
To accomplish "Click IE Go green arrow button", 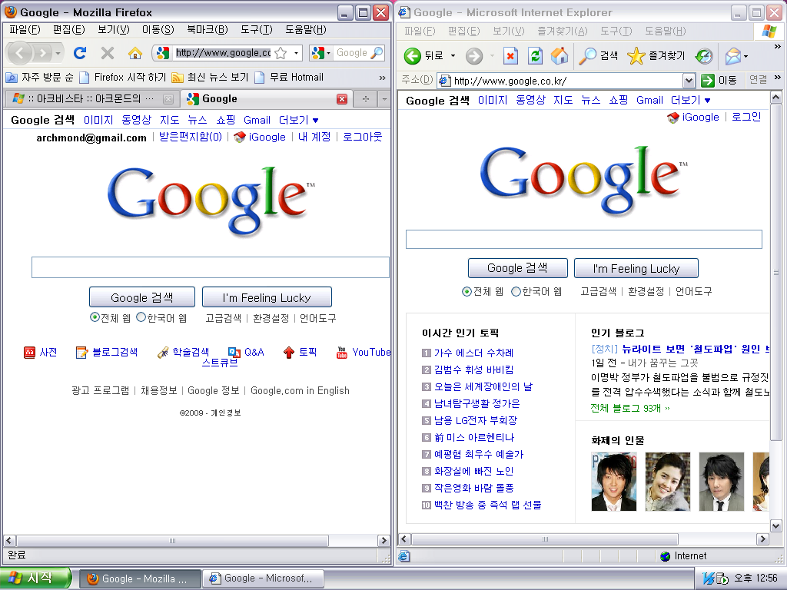I will click(708, 80).
